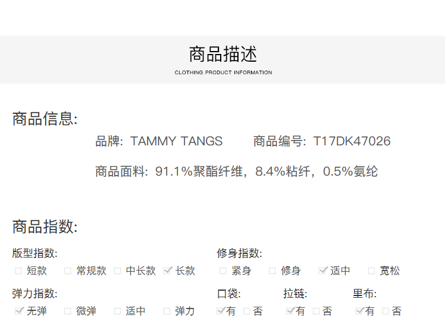Check the 修身 checkbox beside 紧身
This screenshot has width=445, height=318.
pos(272,271)
